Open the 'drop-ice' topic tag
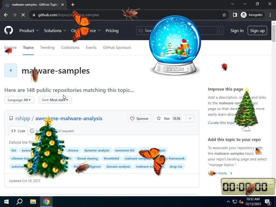Viewport: 276px width, 207px height. pos(176,167)
